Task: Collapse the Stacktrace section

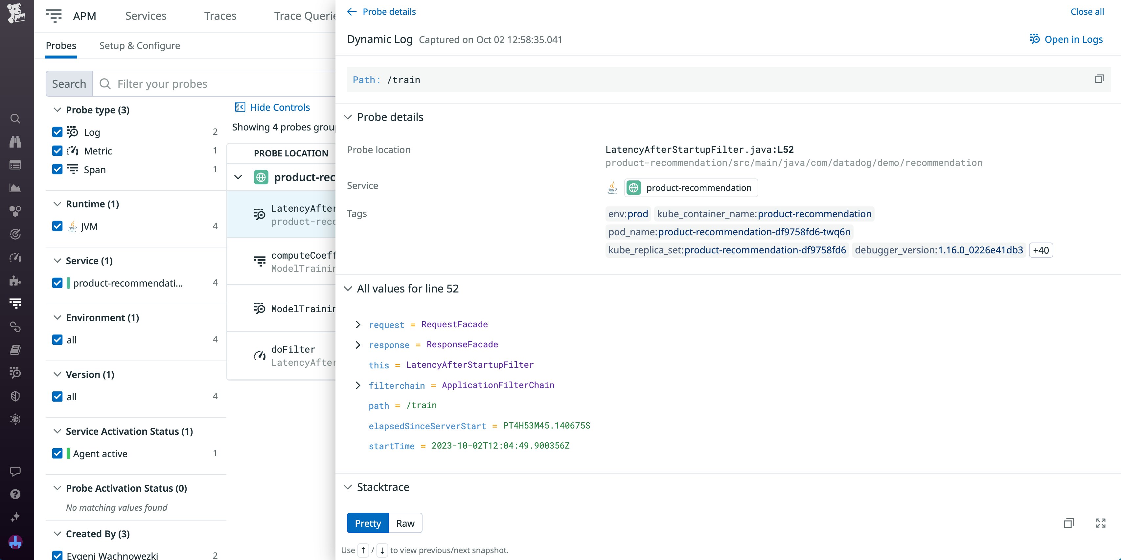Action: pyautogui.click(x=348, y=487)
